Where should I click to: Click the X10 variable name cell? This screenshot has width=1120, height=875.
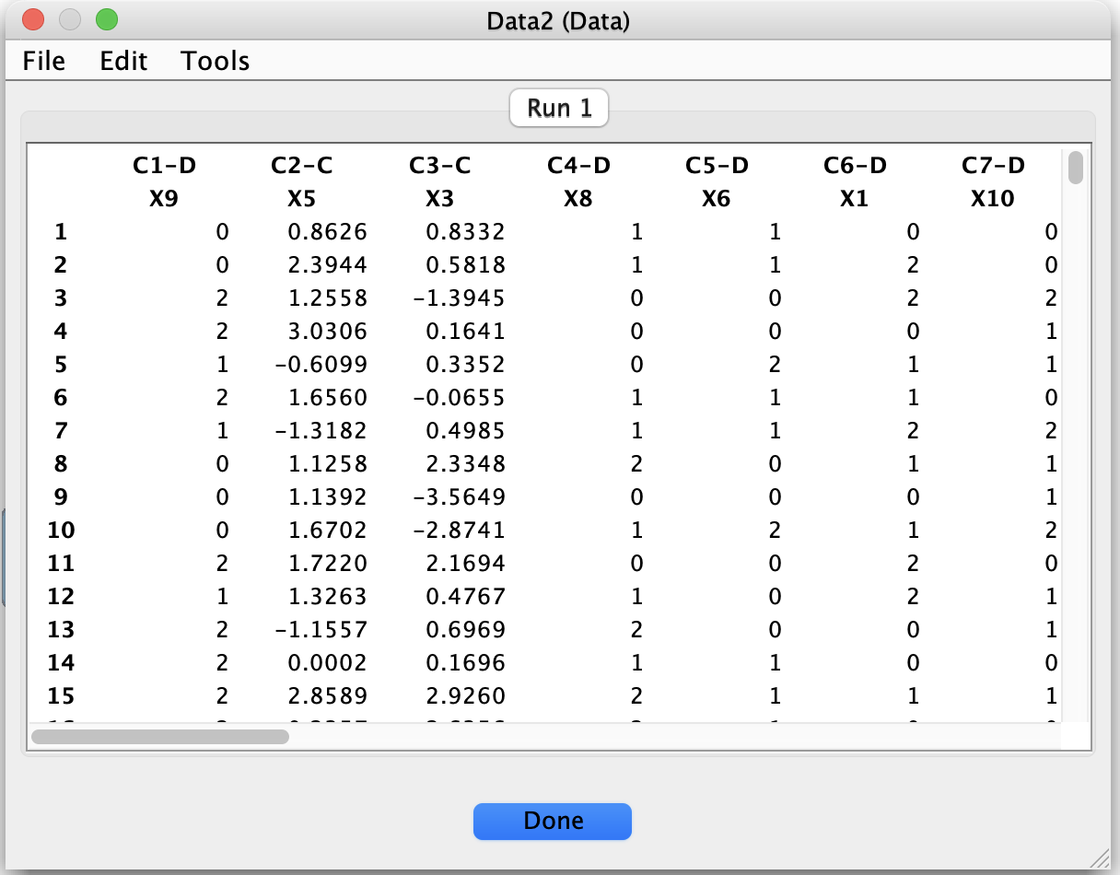[993, 199]
